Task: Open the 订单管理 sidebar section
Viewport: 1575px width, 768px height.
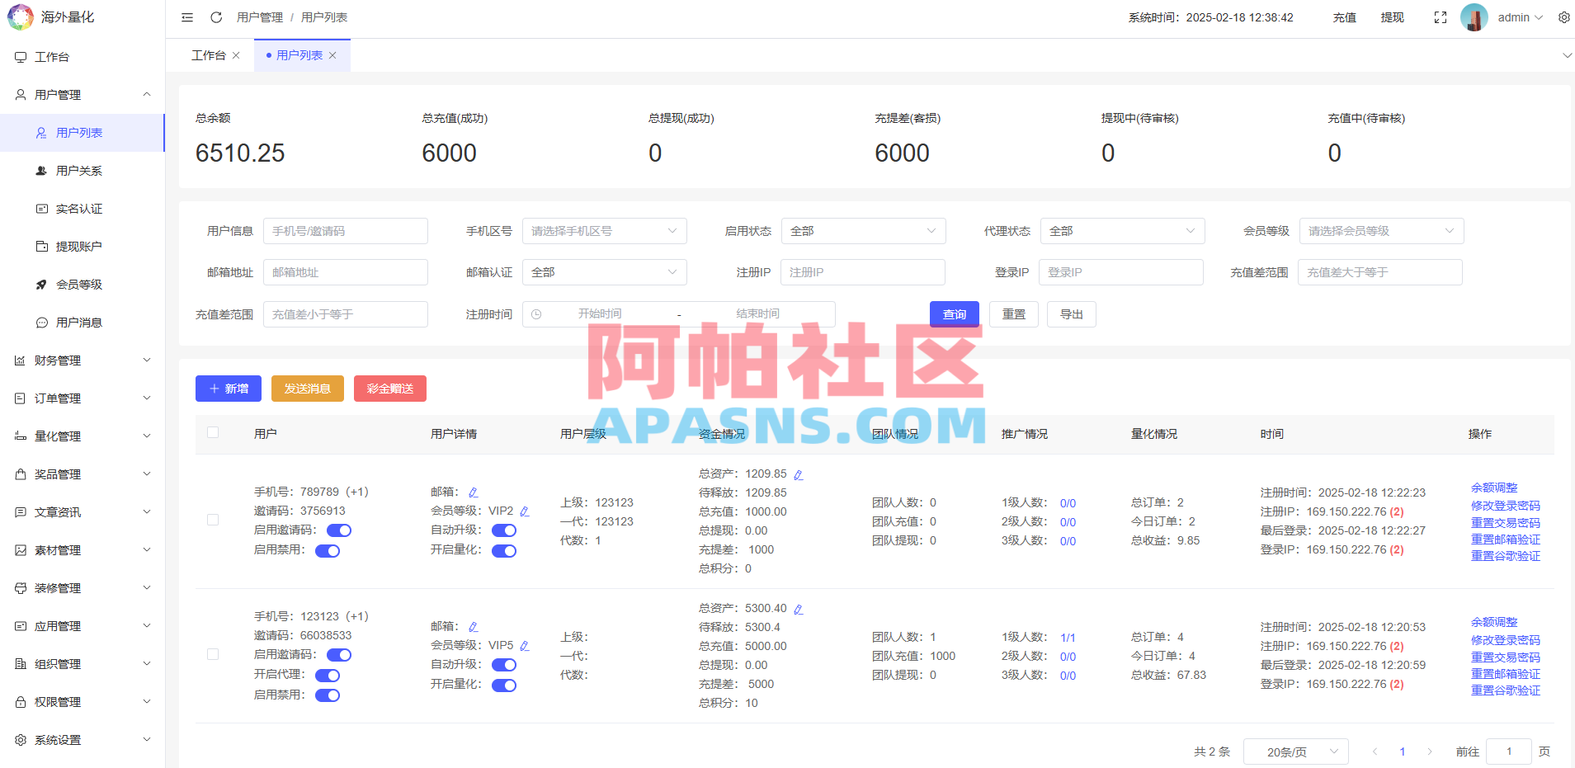Action: click(58, 398)
